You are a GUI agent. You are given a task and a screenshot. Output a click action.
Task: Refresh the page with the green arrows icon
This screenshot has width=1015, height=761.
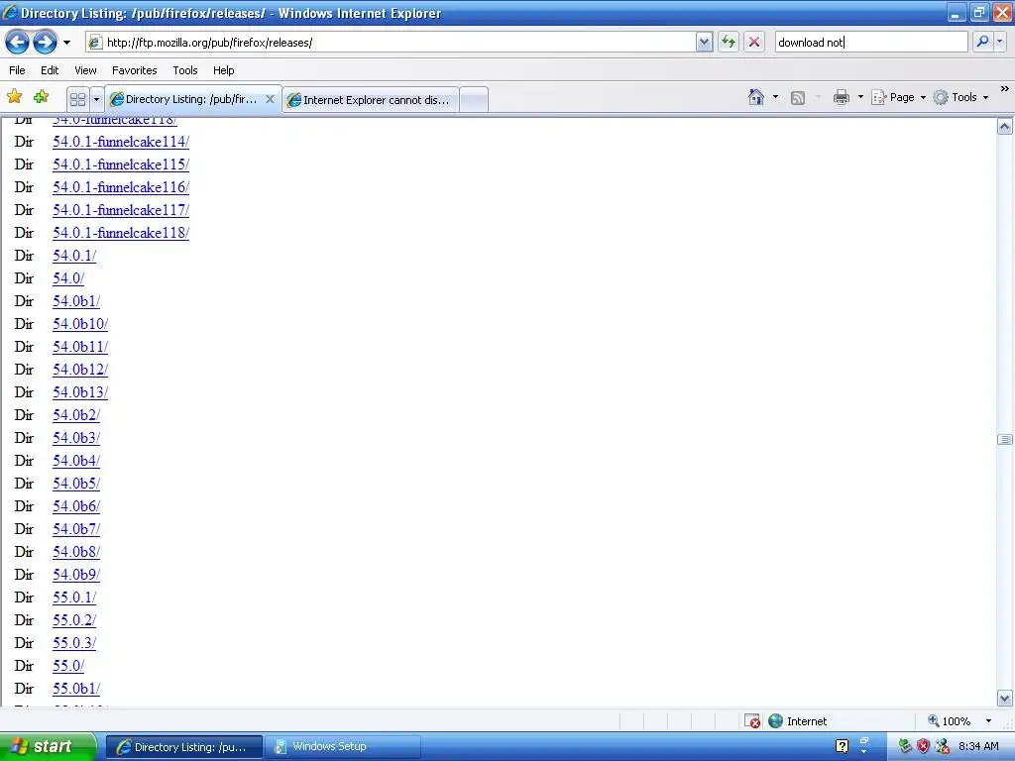tap(729, 43)
